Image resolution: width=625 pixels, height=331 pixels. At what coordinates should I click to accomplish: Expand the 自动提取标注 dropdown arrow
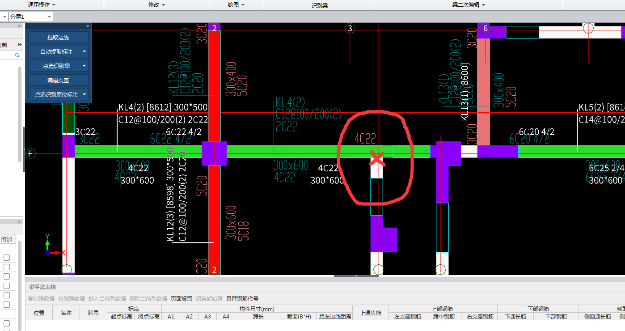84,52
